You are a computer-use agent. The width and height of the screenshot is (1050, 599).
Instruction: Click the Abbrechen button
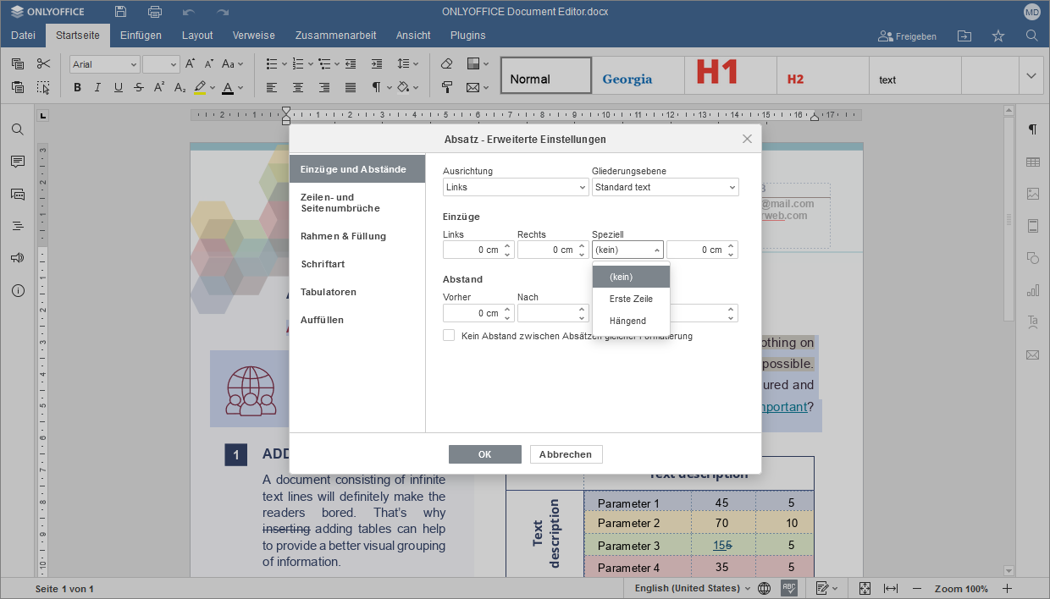[x=566, y=454]
